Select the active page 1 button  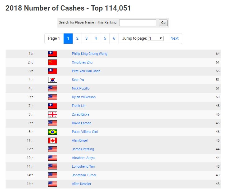(68, 38)
